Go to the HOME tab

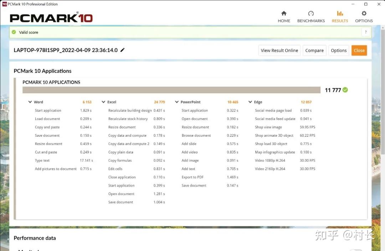tap(284, 17)
